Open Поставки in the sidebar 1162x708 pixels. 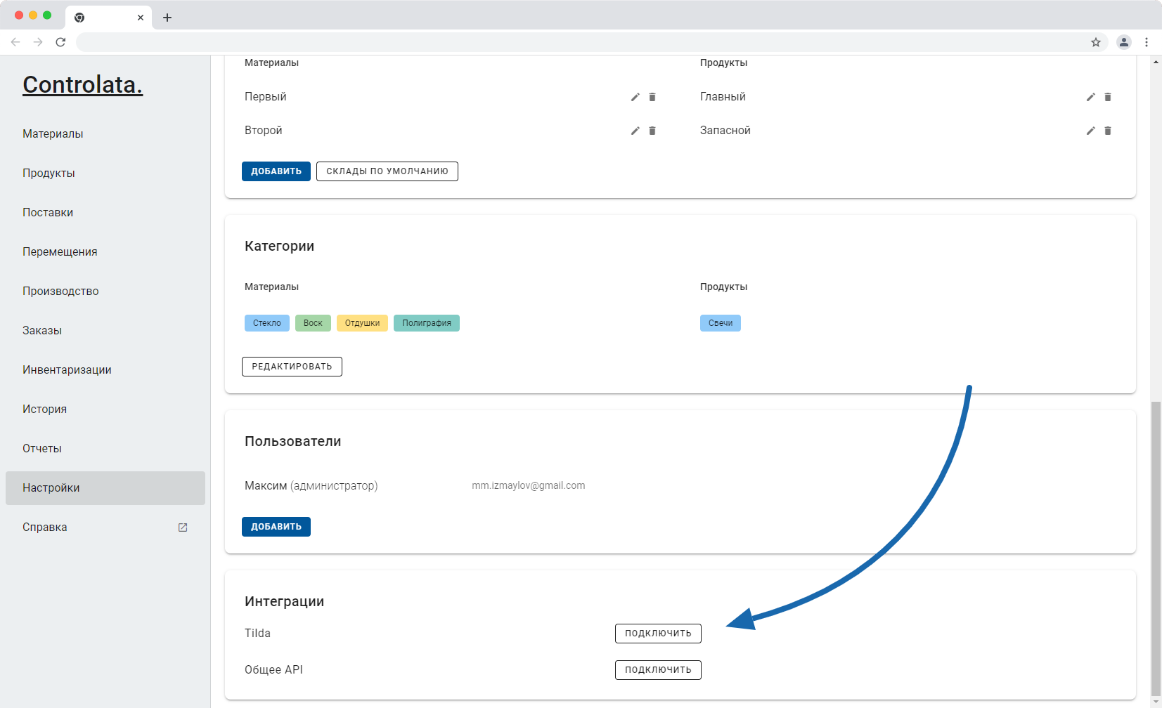coord(105,213)
